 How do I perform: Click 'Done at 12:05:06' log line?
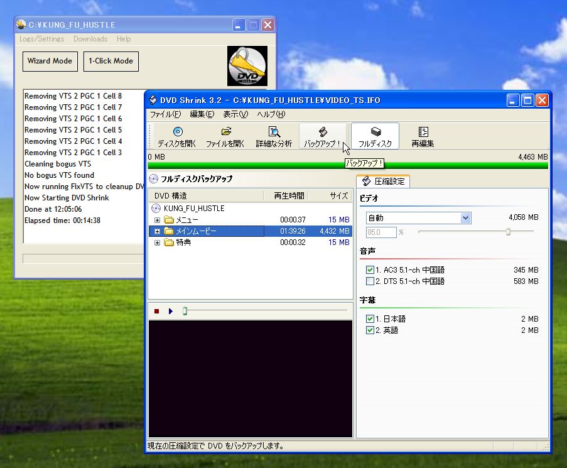pyautogui.click(x=53, y=209)
